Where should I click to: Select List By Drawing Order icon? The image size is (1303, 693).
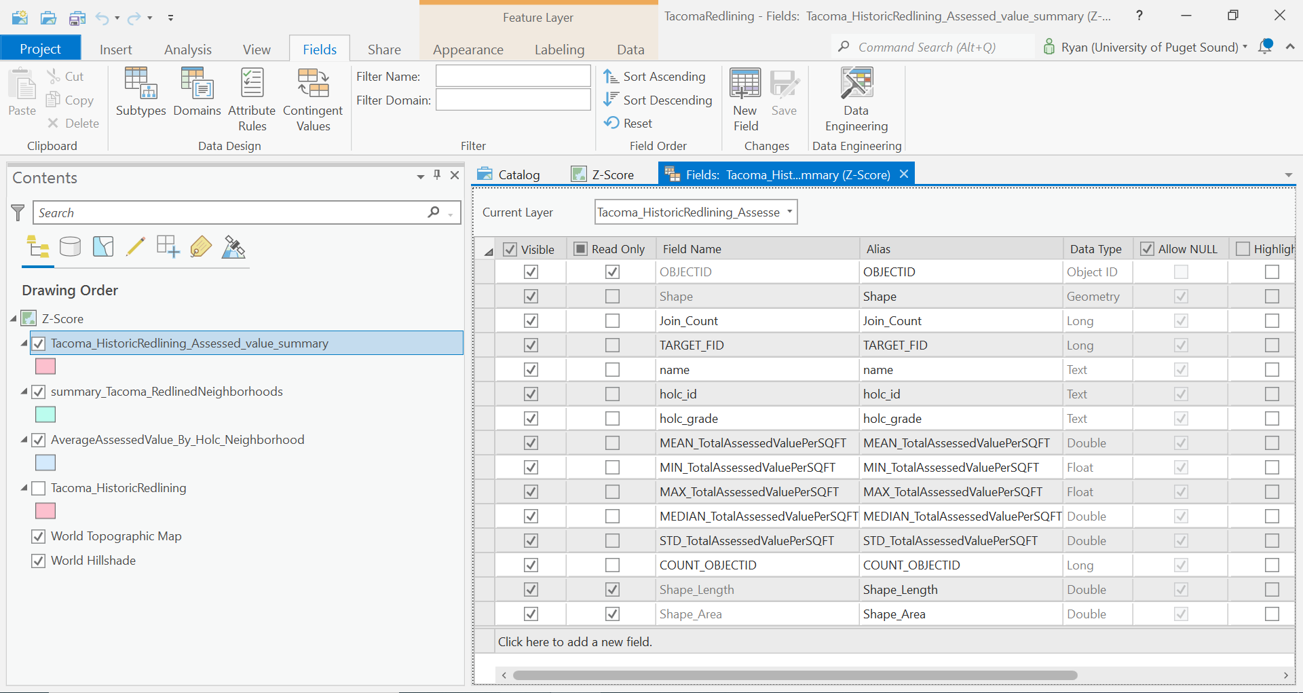pos(37,246)
